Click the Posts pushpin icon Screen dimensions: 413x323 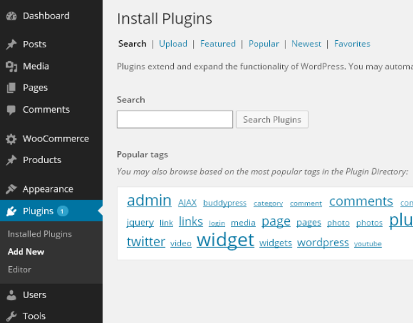click(11, 45)
